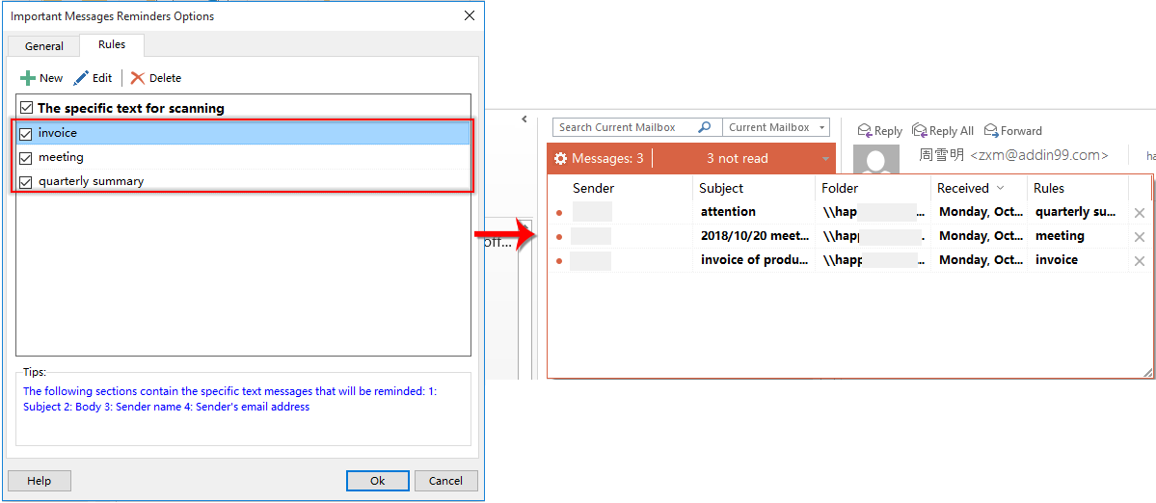Click the sender address zxm@addin99.com
This screenshot has width=1156, height=503.
coord(1038,154)
